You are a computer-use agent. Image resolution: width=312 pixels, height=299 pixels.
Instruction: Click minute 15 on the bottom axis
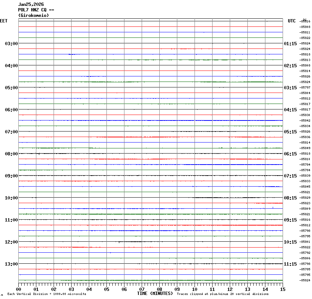pos(282,289)
